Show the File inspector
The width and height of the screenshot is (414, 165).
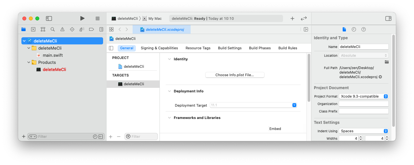pos(344,29)
